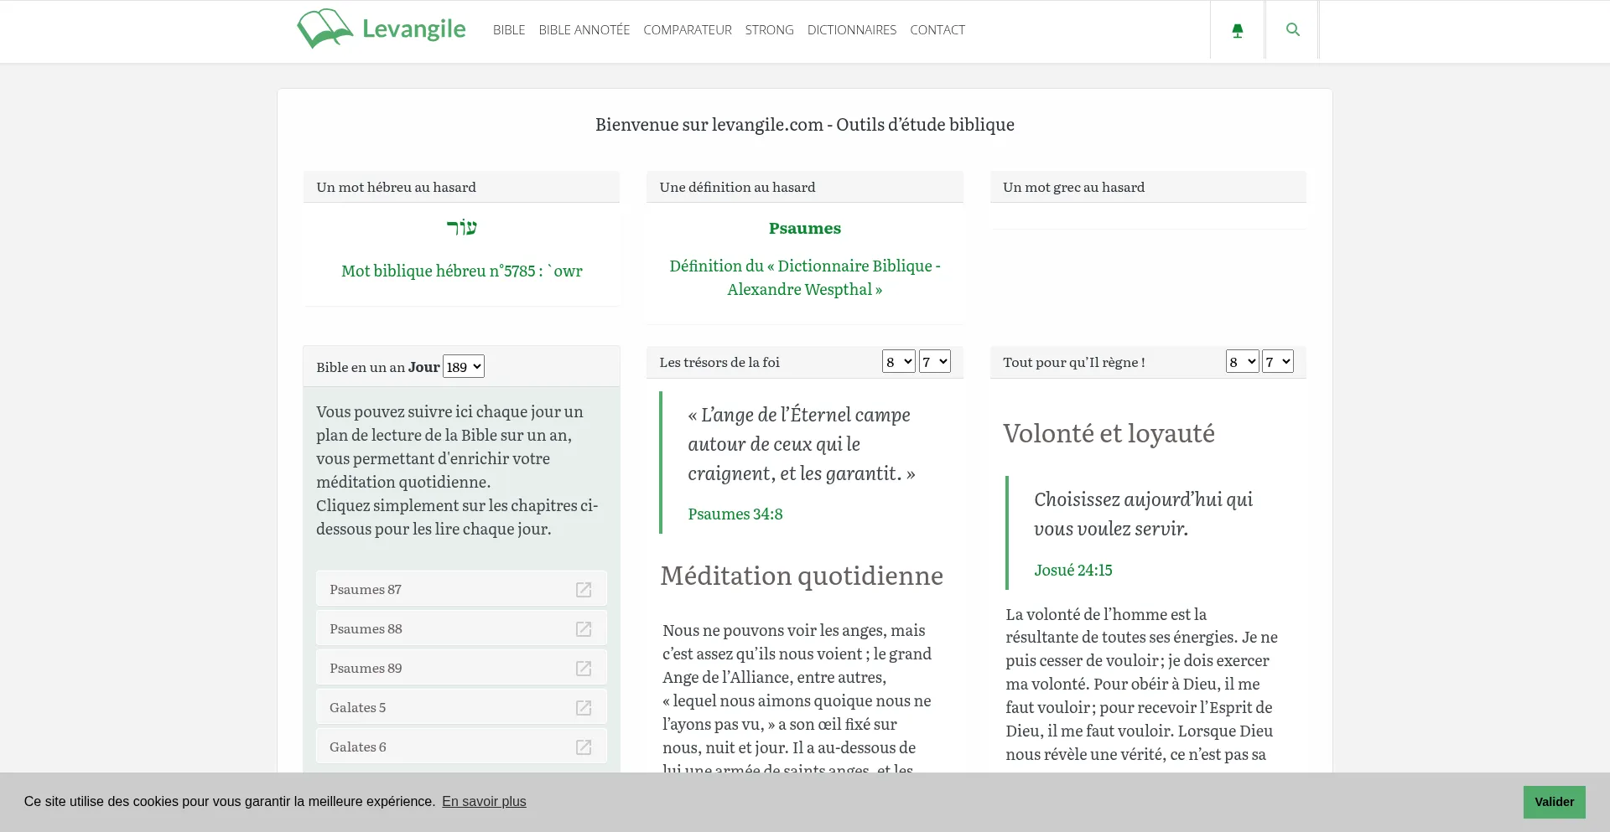
Task: Click the Un mot hébreu au hasard header
Action: coord(461,187)
